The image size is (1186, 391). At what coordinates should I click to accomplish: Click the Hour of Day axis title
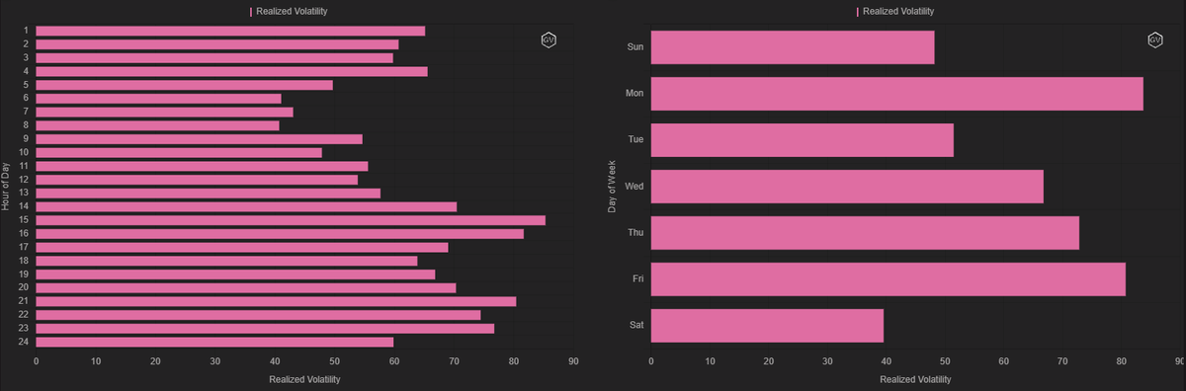point(7,186)
